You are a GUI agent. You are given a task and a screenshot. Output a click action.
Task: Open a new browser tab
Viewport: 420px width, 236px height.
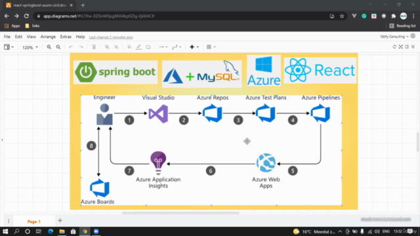[83, 5]
